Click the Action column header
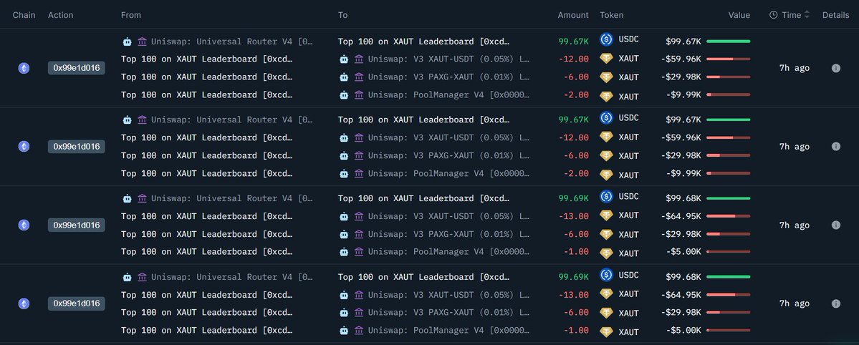 [60, 15]
